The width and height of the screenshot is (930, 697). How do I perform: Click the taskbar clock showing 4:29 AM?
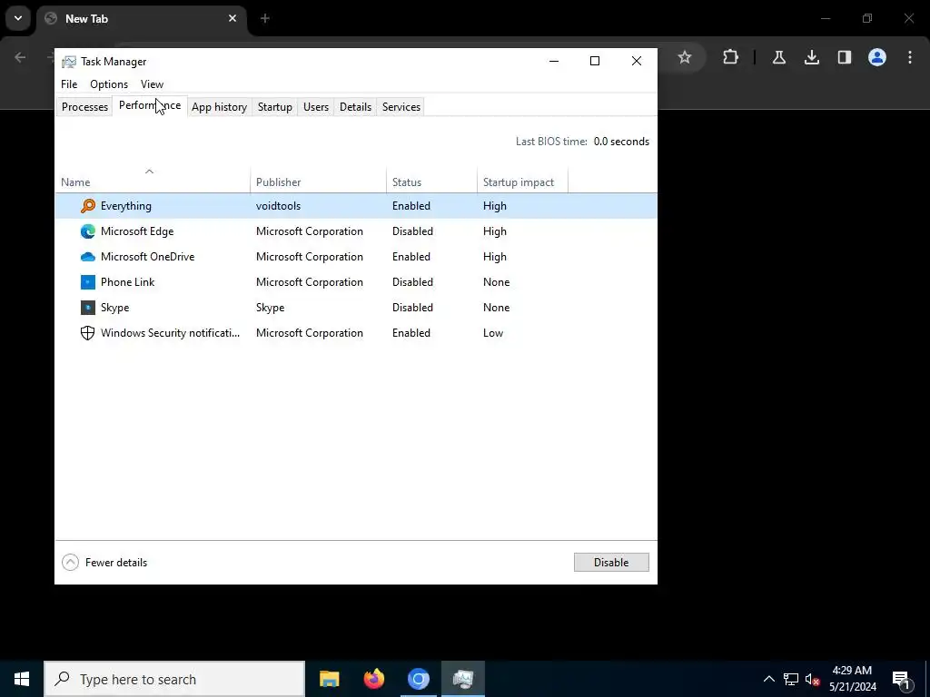pos(852,679)
